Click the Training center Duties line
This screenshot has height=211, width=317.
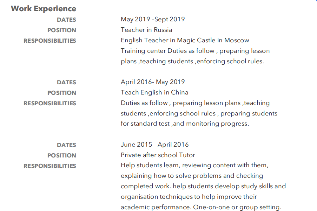(195, 51)
